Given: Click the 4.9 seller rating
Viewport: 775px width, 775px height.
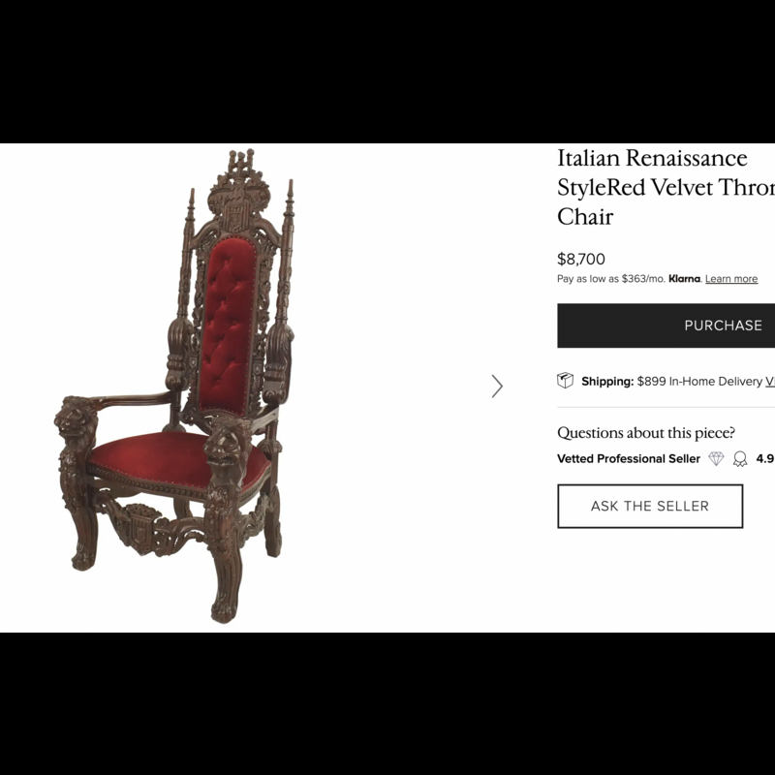Looking at the screenshot, I should point(764,458).
